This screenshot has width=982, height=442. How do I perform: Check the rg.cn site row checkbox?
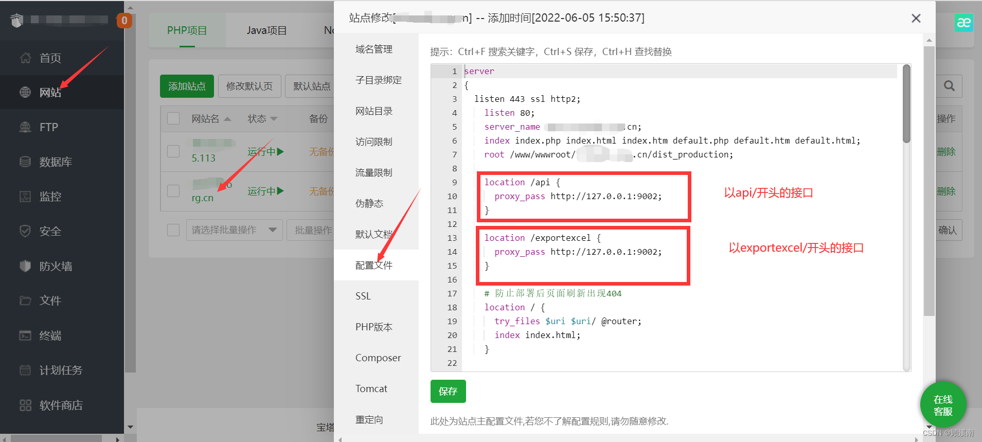point(173,191)
